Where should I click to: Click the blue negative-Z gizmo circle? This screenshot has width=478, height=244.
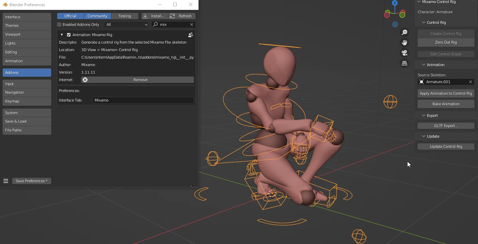[395, 25]
